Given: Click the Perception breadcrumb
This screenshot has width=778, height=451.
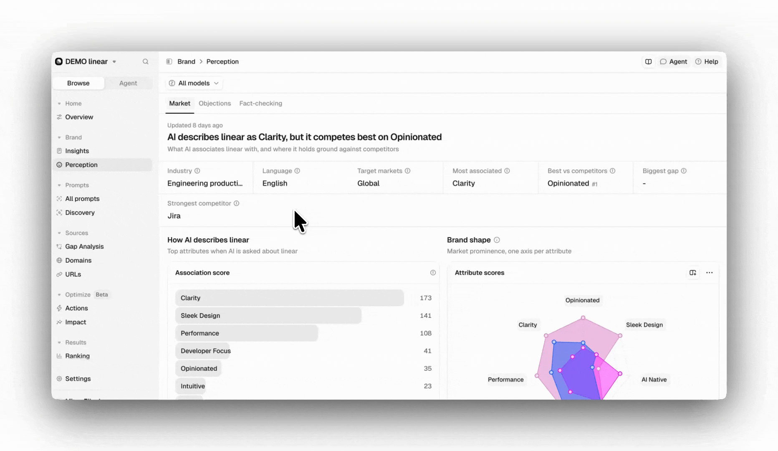Looking at the screenshot, I should (222, 61).
